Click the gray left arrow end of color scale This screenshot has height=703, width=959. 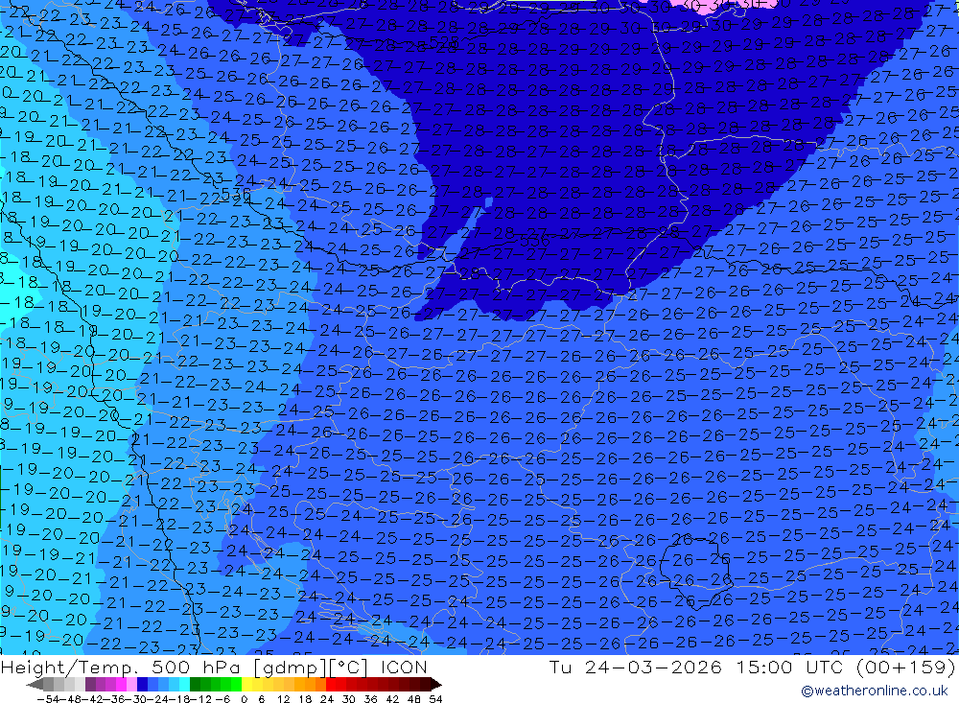[x=35, y=685]
